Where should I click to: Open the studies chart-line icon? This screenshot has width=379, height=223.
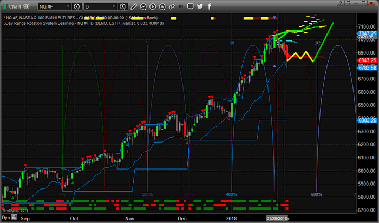(143, 7)
